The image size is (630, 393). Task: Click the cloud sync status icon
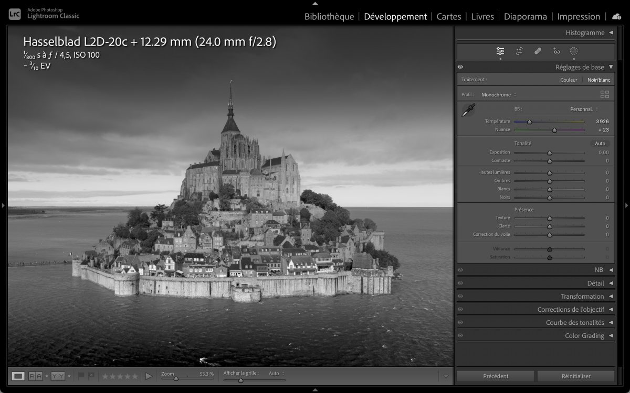pos(616,17)
